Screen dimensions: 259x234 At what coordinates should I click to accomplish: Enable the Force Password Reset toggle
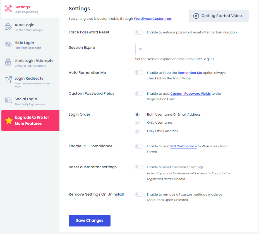(139, 32)
